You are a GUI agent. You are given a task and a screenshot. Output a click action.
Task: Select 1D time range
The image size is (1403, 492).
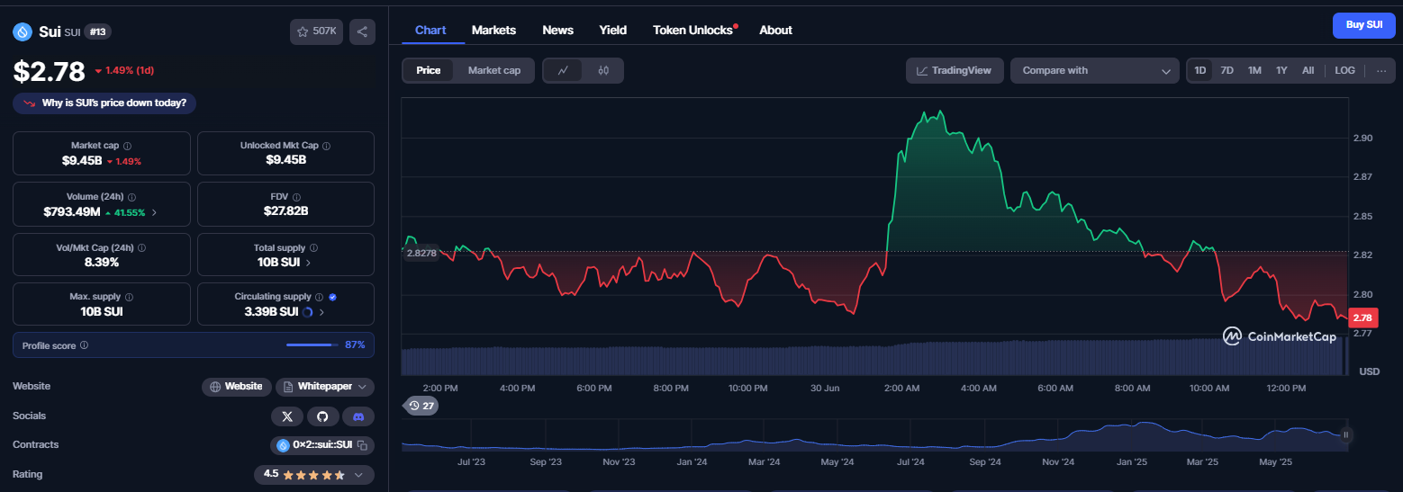(x=1199, y=70)
